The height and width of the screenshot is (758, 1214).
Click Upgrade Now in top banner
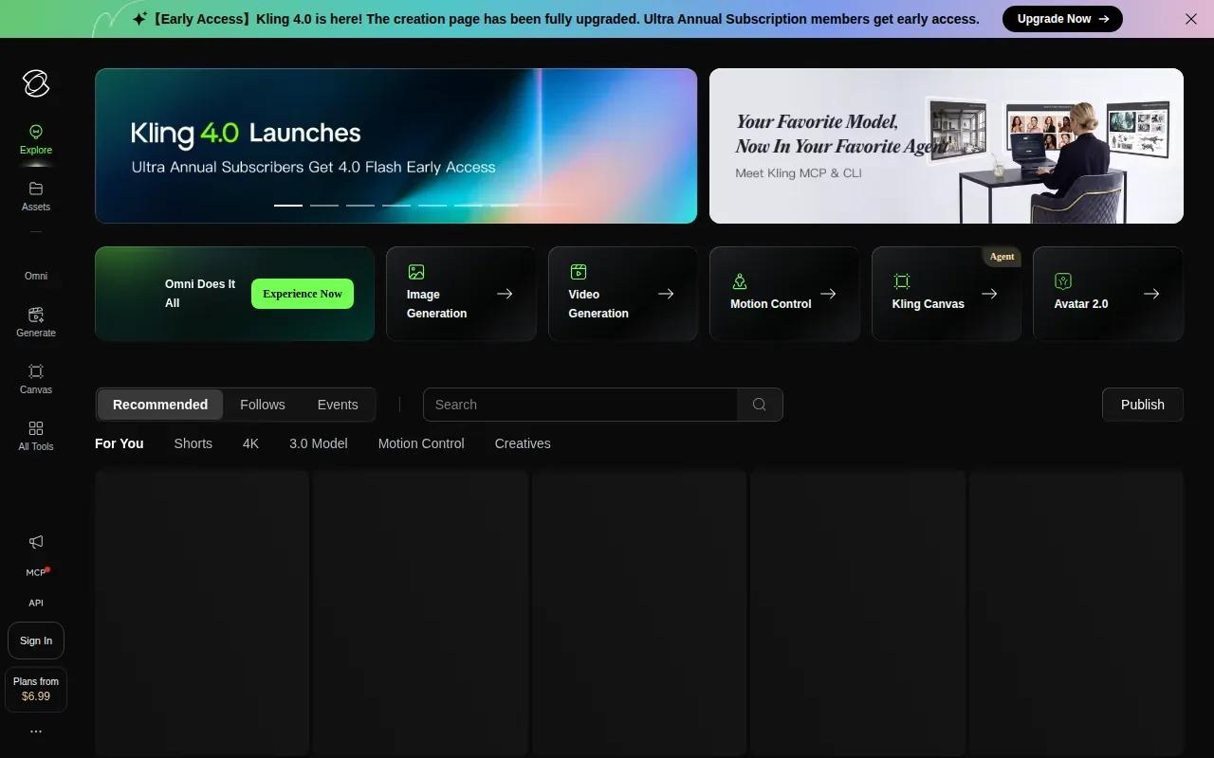pos(1062,19)
